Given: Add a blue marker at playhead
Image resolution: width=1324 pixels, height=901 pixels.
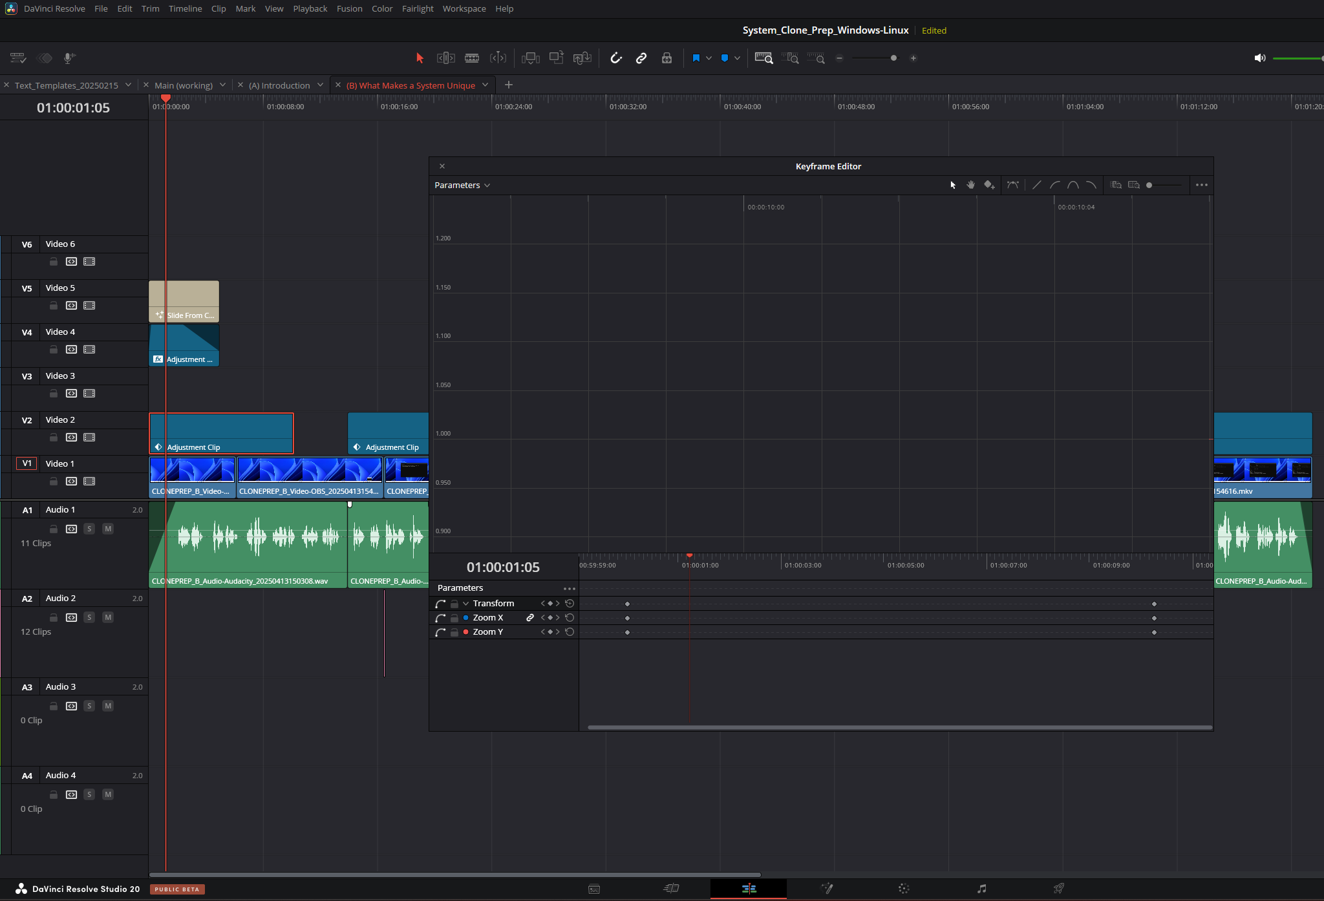Looking at the screenshot, I should coord(725,58).
